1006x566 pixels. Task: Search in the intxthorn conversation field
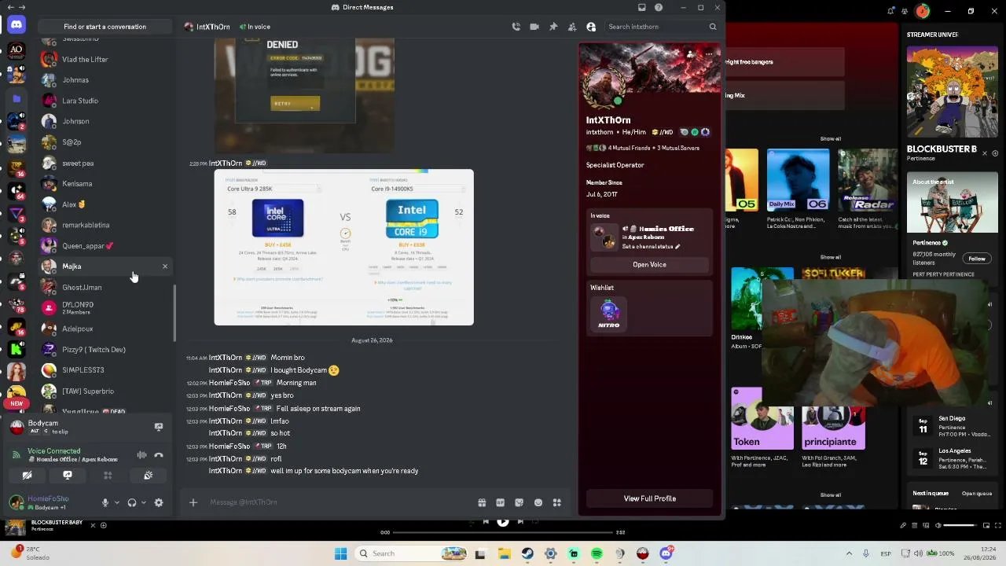[x=662, y=27]
